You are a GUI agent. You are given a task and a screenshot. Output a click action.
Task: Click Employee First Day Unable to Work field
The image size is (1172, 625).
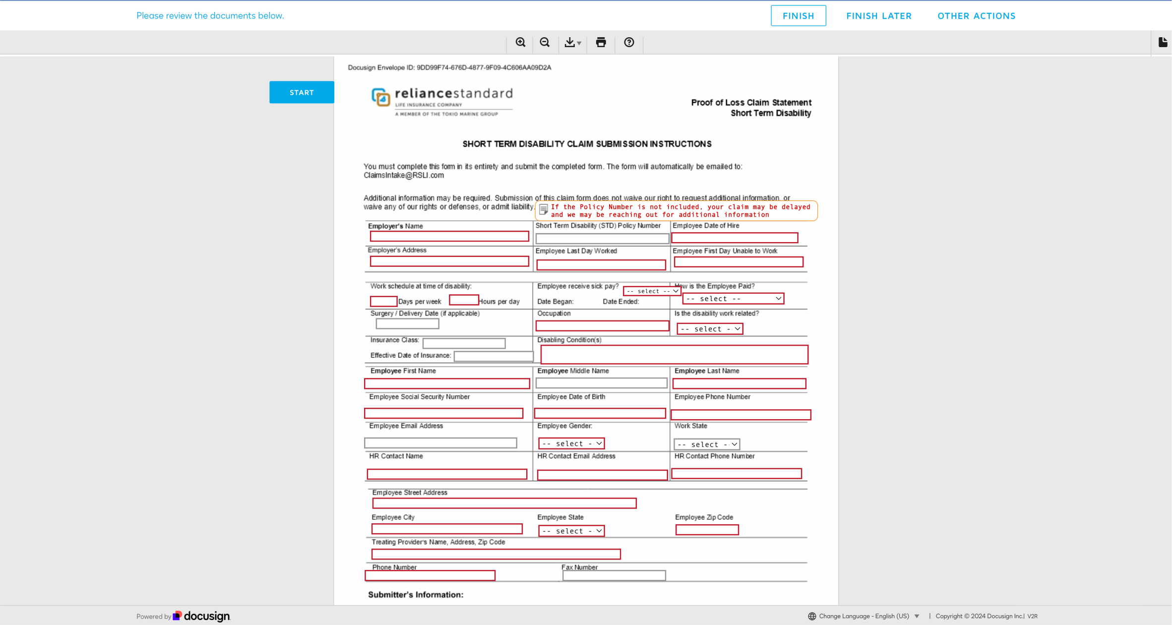point(739,262)
